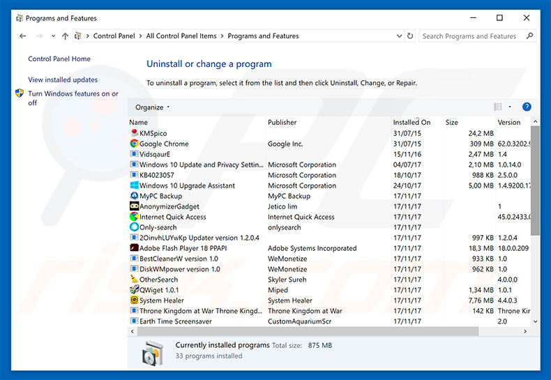Screen dimensions: 551x380
Task: Select Throne Kingdom at War entry
Action: coord(330,310)
